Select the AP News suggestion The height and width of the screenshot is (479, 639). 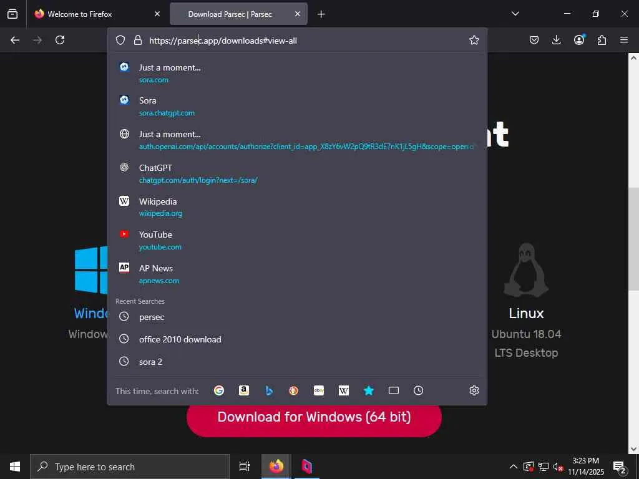tap(297, 274)
